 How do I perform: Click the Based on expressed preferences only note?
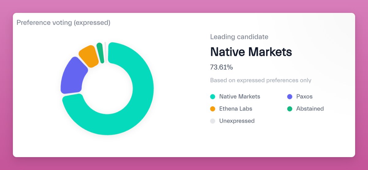261,80
